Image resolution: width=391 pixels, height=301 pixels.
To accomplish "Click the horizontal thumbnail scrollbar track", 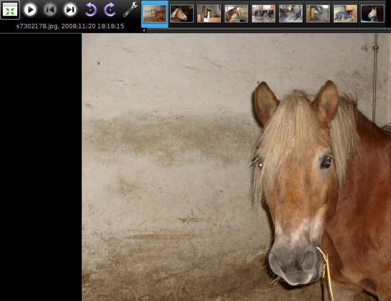I will pyautogui.click(x=268, y=30).
